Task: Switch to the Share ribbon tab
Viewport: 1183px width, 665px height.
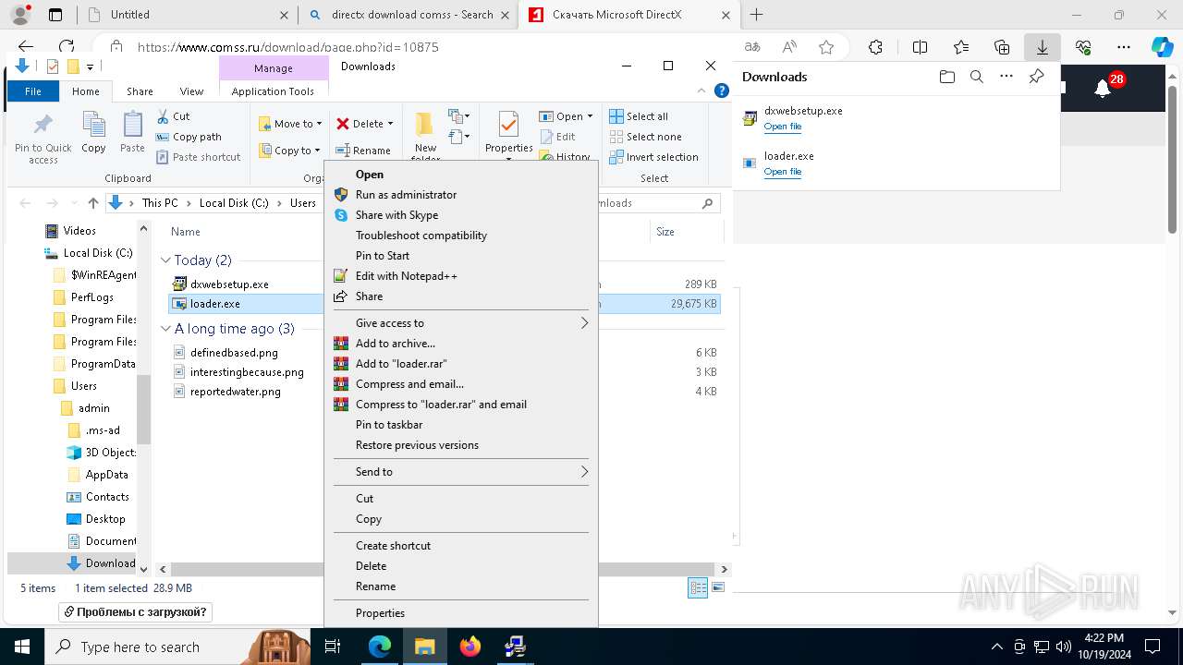Action: (x=140, y=91)
